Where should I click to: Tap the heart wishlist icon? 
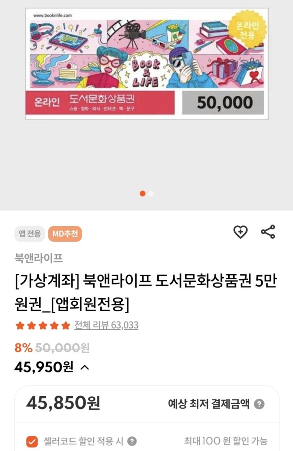click(x=240, y=232)
